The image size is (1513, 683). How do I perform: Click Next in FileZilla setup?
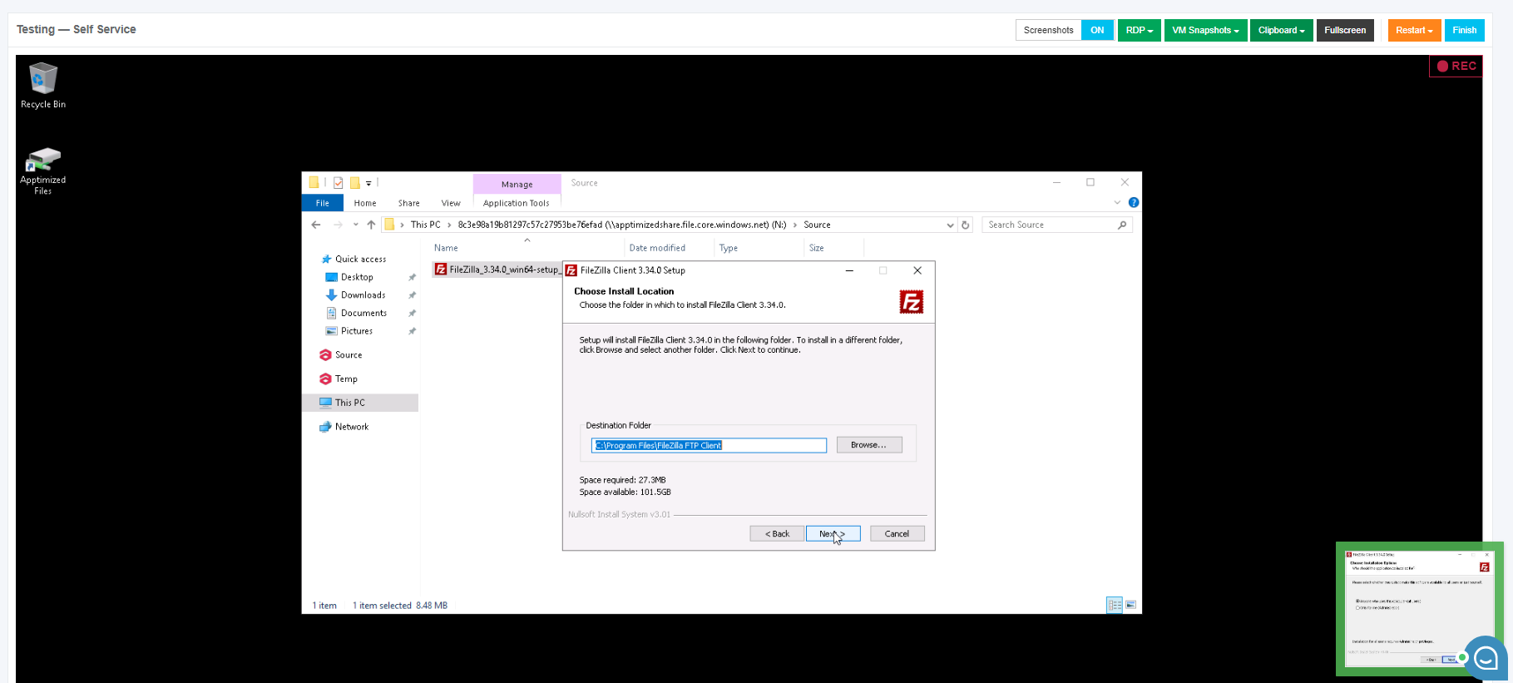833,534
